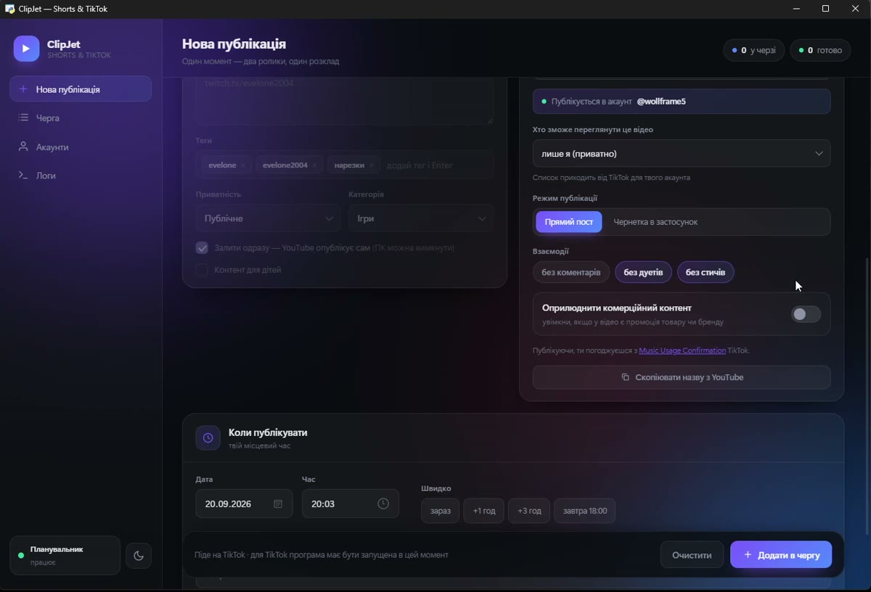Open the clock picker icon in Час
The width and height of the screenshot is (871, 592).
(x=383, y=503)
